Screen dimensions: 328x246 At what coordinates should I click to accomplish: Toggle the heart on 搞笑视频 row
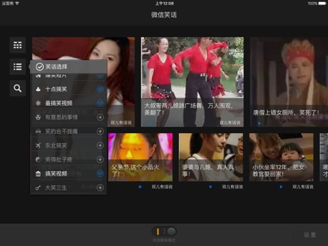pos(100,174)
